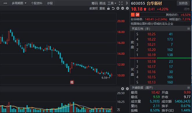Zoom in chart with plus icon
This screenshot has width=192, height=113.
(x=118, y=8)
